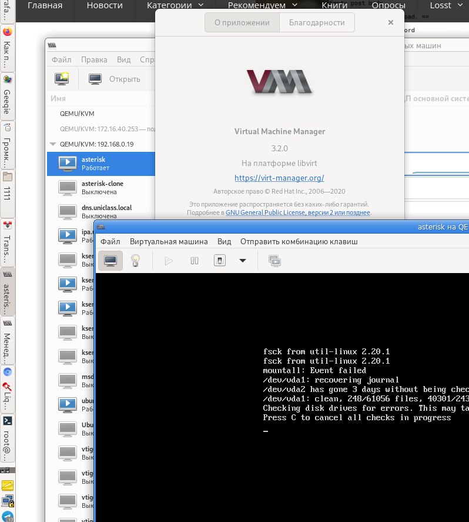Open Файл menu in asterisk console window
The image size is (469, 522).
110,242
